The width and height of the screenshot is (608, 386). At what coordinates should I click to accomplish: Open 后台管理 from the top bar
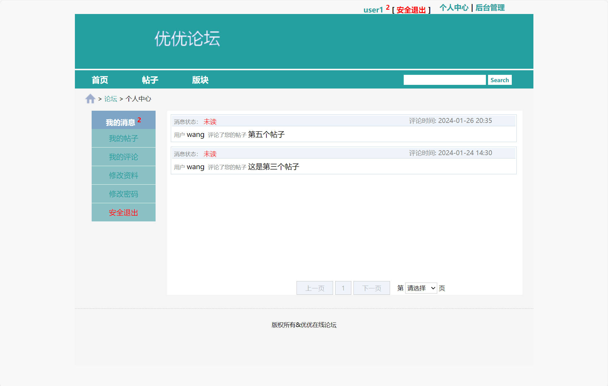(x=489, y=8)
